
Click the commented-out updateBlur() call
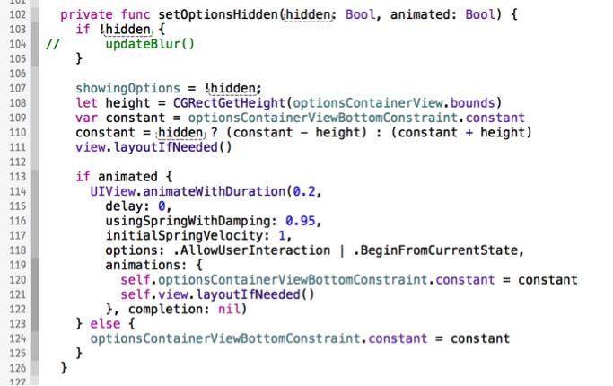coord(148,44)
